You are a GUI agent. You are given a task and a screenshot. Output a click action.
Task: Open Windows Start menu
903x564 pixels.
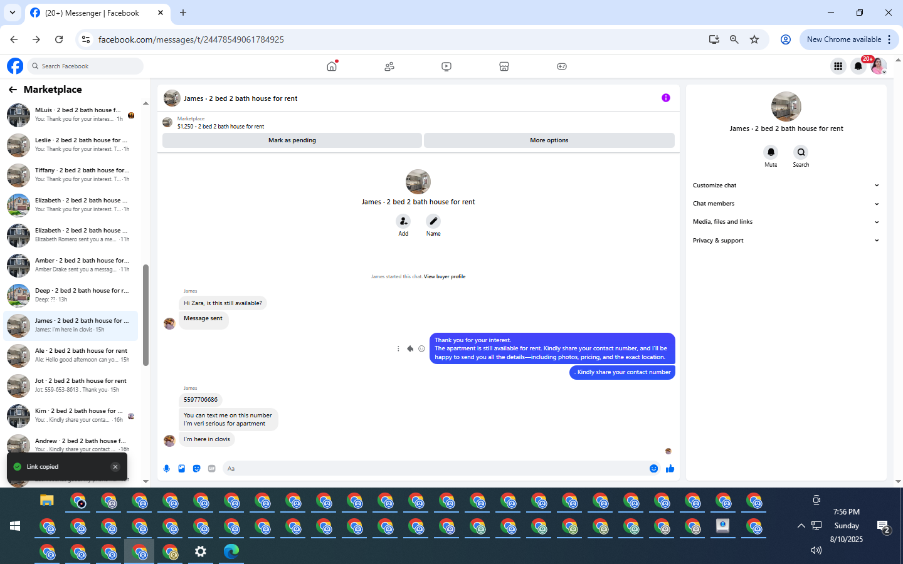(15, 526)
